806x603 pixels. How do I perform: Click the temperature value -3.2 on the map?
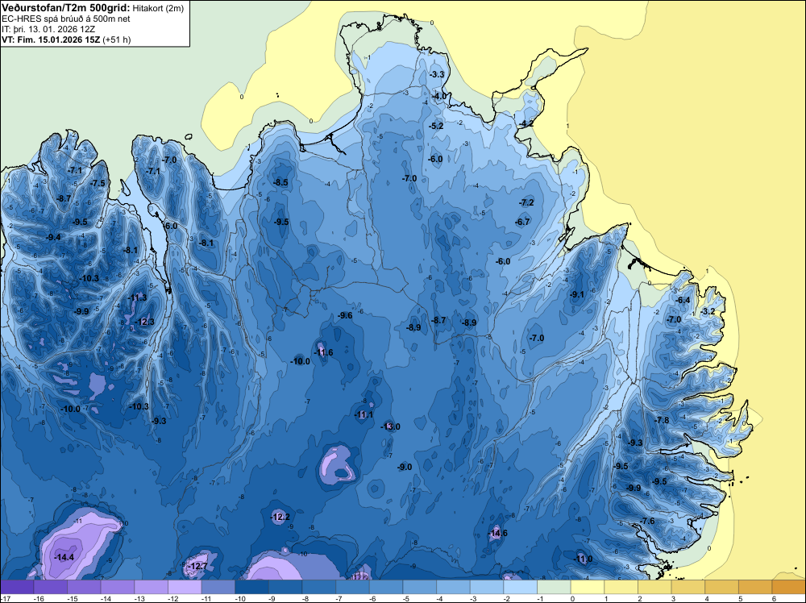click(708, 311)
